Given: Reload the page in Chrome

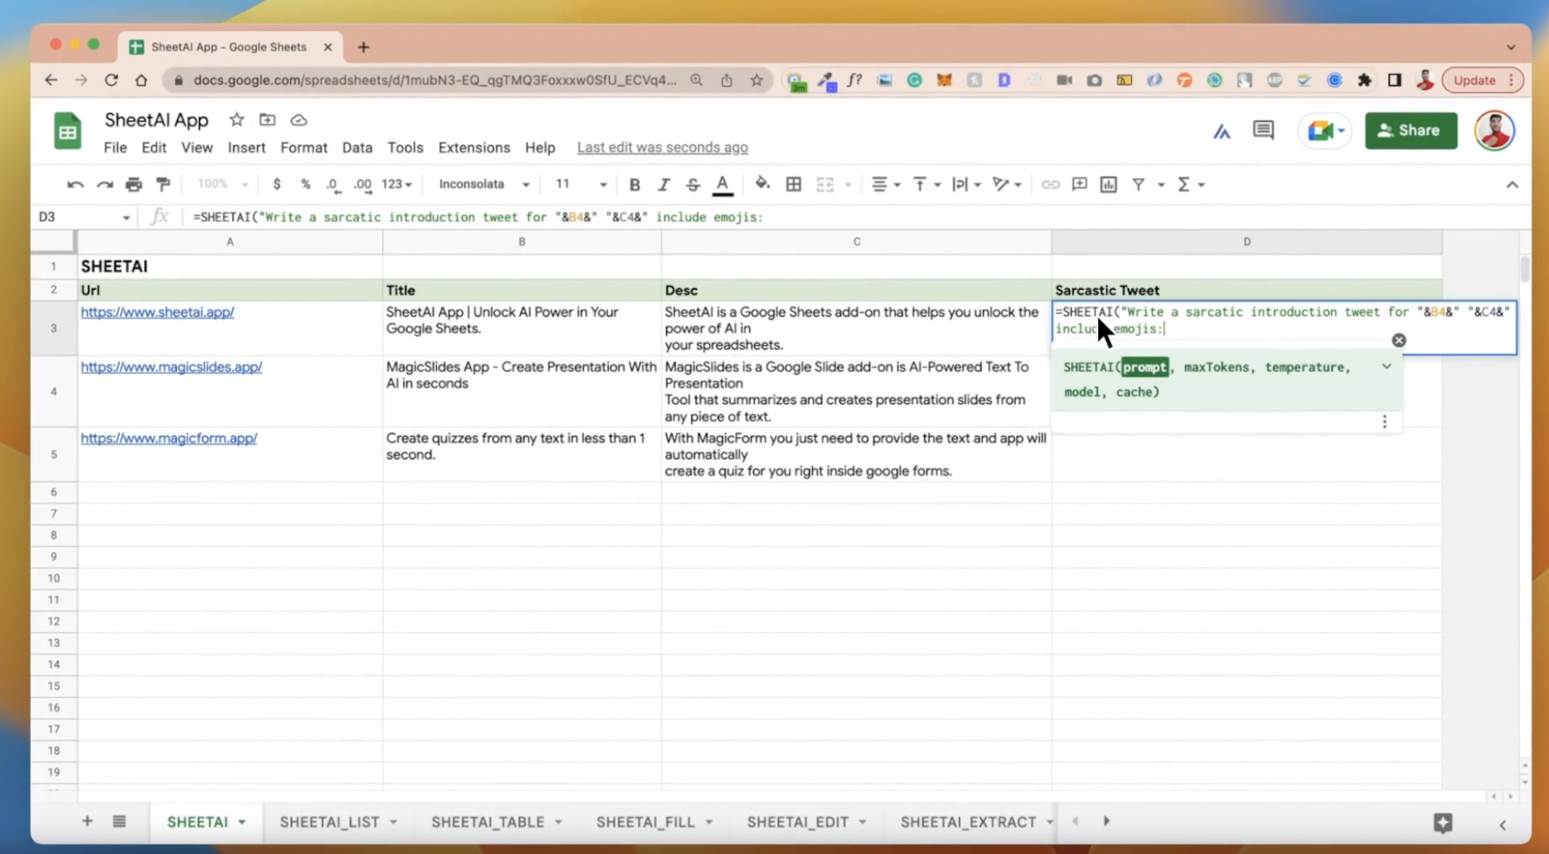Looking at the screenshot, I should click(111, 80).
